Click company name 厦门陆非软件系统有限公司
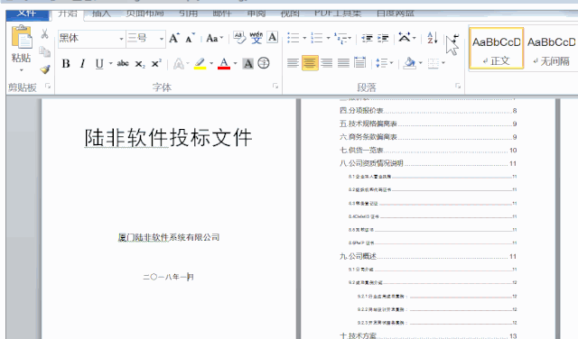Image resolution: width=578 pixels, height=339 pixels. pos(169,237)
